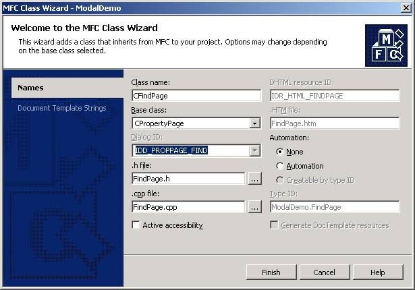Enable the Active accessibility checkbox
The image size is (415, 290).
136,225
